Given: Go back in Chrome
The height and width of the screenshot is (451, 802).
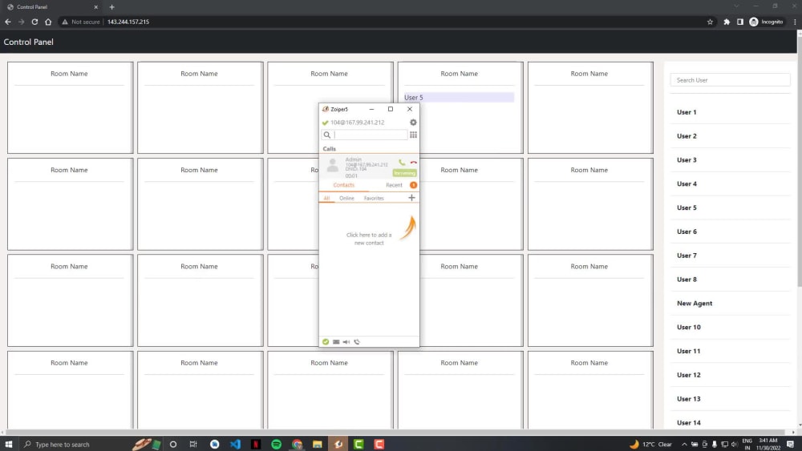Looking at the screenshot, I should point(8,22).
